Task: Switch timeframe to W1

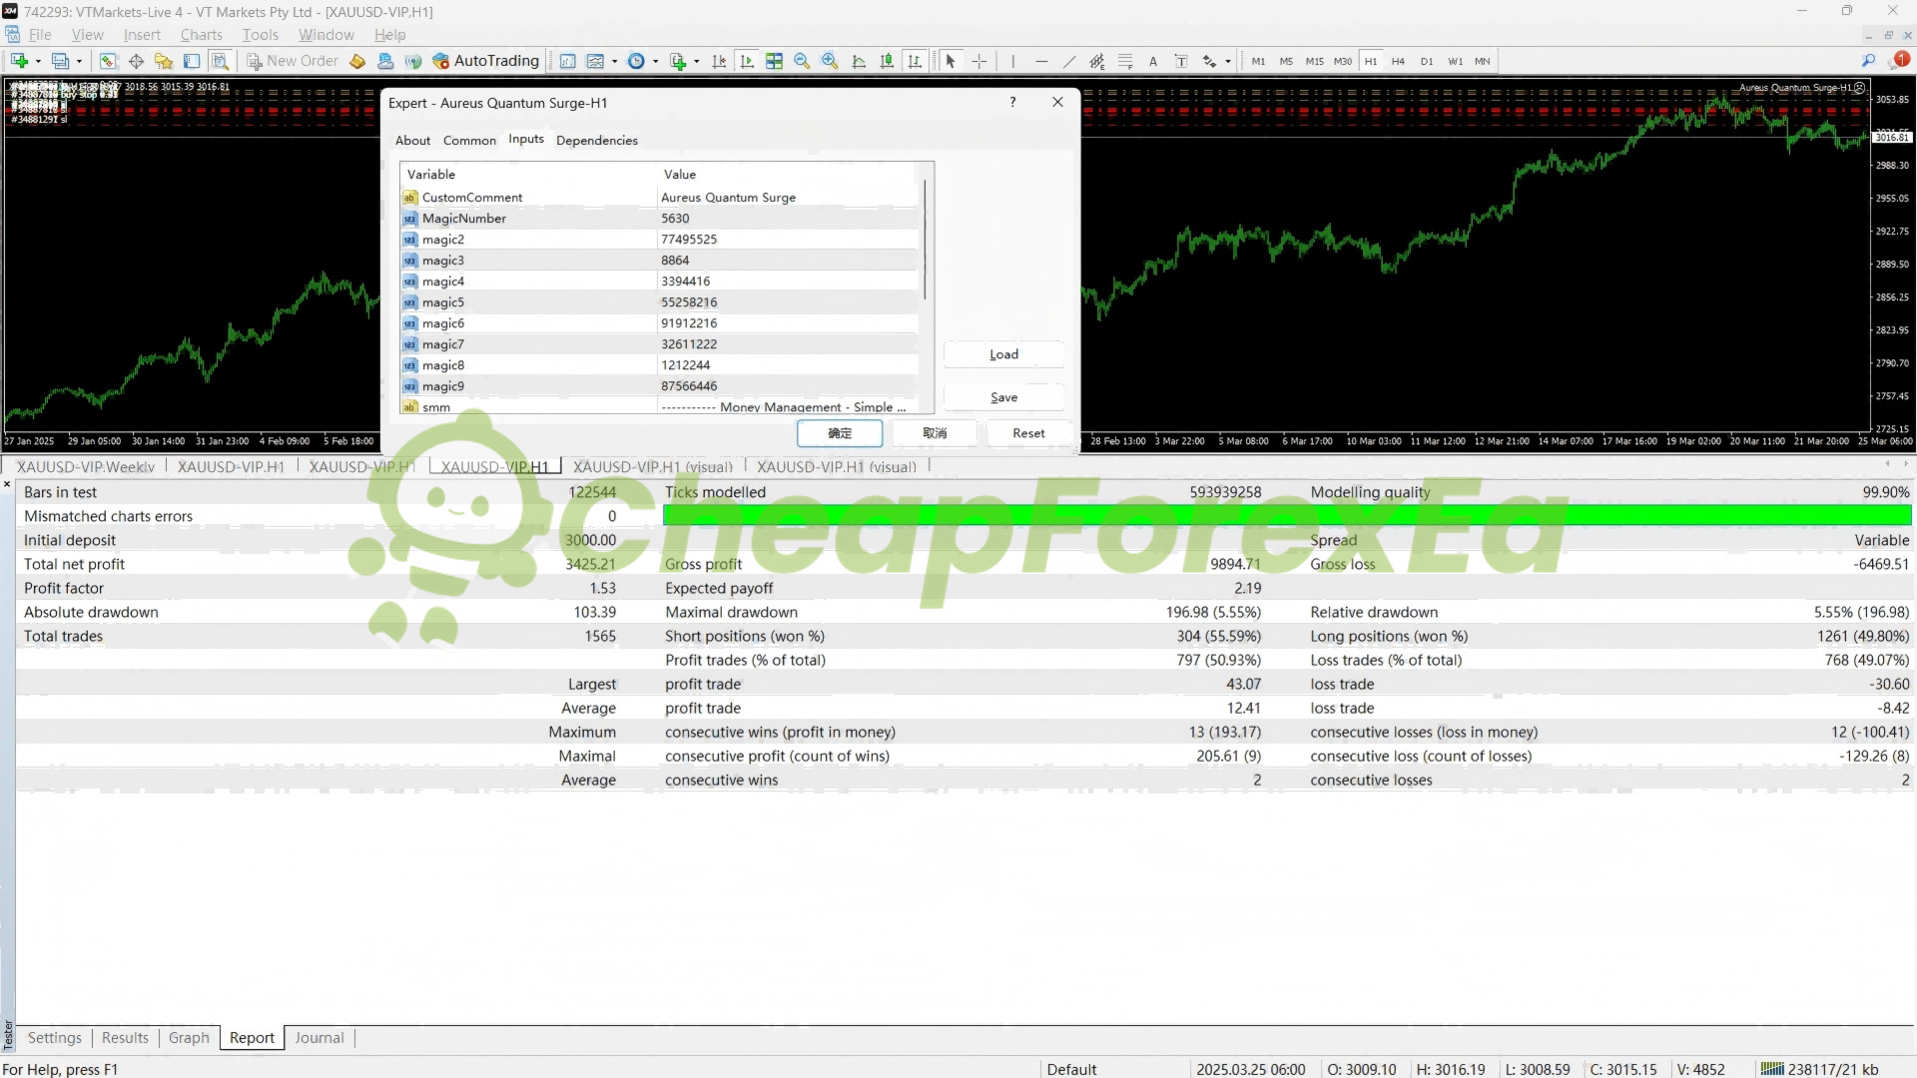Action: [1456, 61]
